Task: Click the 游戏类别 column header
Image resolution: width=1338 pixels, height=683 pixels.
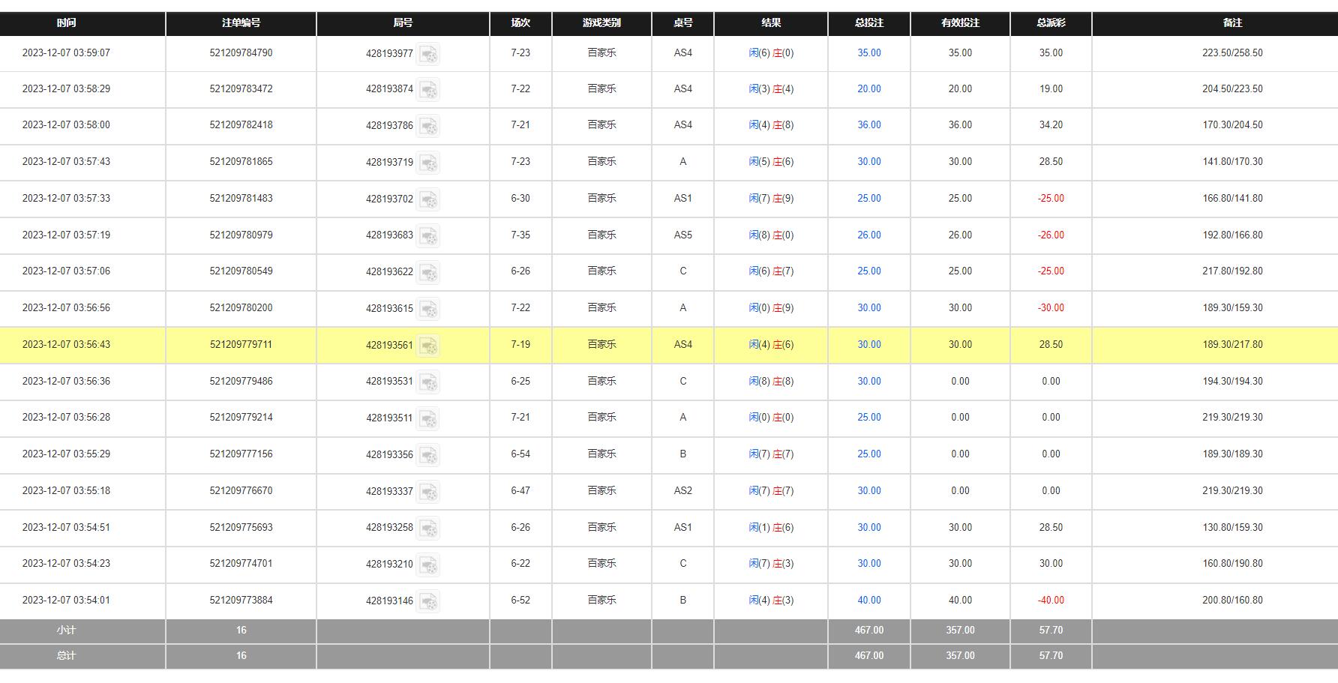Action: click(x=601, y=23)
